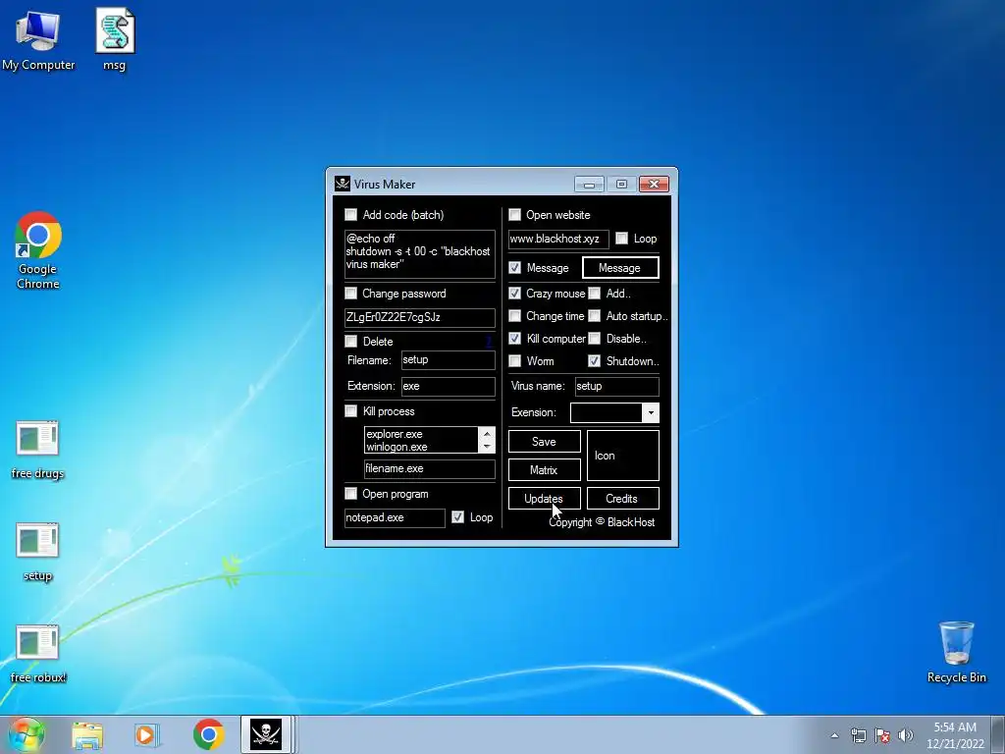Open the Action Center flag icon

[x=882, y=735]
